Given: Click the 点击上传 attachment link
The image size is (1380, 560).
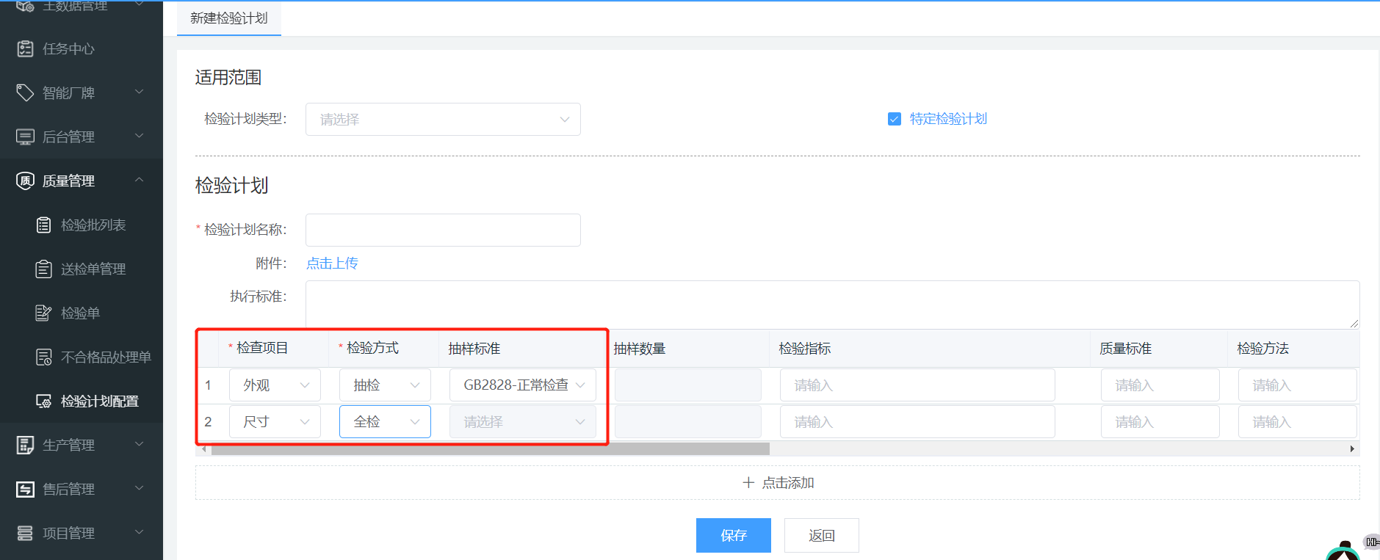Looking at the screenshot, I should 332,263.
